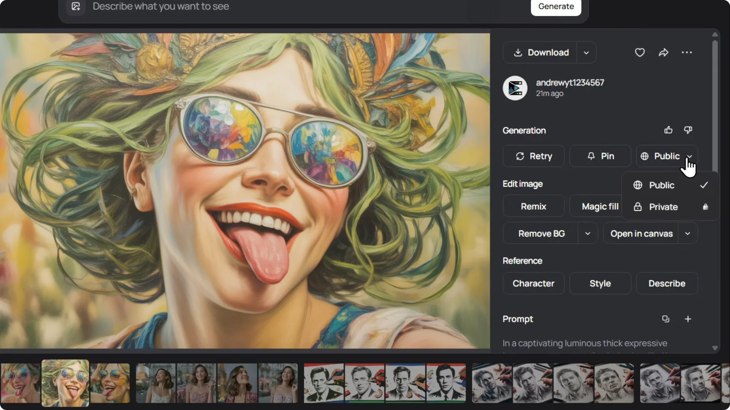The height and width of the screenshot is (410, 730).
Task: Copy the prompt text
Action: pyautogui.click(x=666, y=319)
